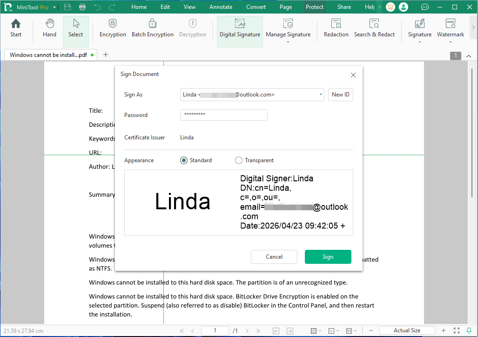Expand the Sign As identity dropdown
Image resolution: width=478 pixels, height=337 pixels.
[320, 95]
